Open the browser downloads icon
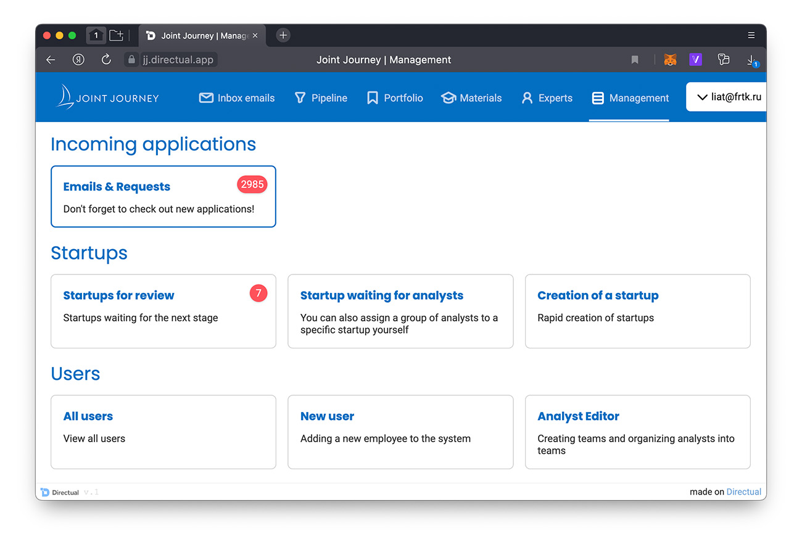Image resolution: width=802 pixels, height=547 pixels. [x=751, y=60]
